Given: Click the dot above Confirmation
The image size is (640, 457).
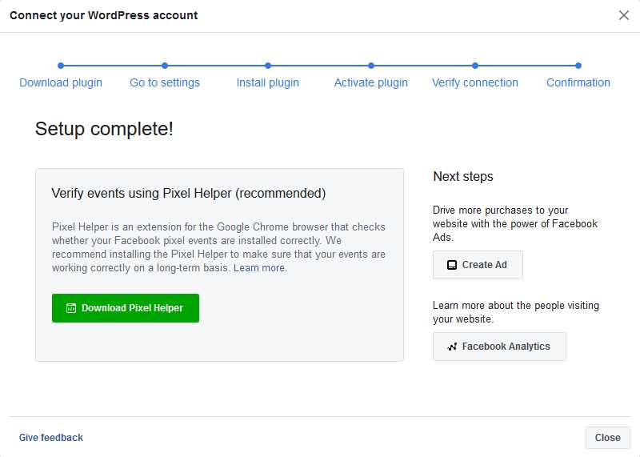Looking at the screenshot, I should coord(578,66).
